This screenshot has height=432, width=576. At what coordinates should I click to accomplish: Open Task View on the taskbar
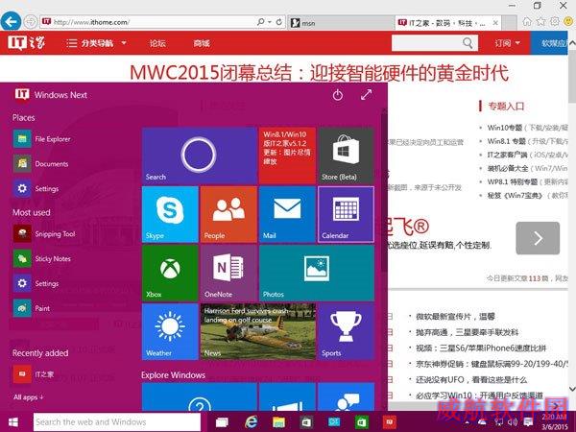(222, 422)
